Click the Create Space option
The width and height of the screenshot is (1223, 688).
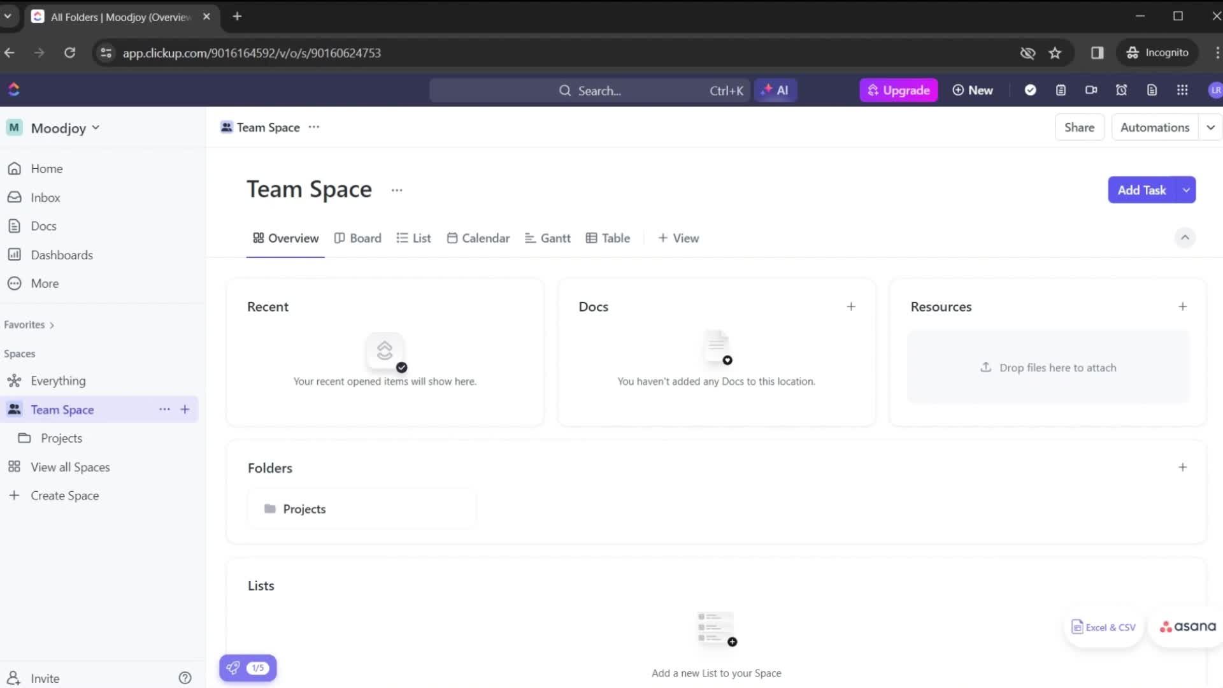click(x=65, y=496)
